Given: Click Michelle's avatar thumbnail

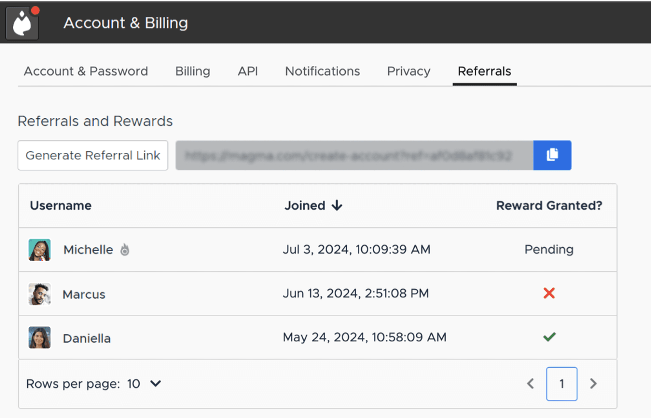Looking at the screenshot, I should (x=39, y=250).
